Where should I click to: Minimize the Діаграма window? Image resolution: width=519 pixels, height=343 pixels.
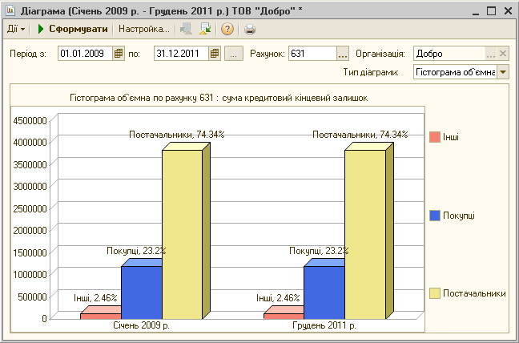476,11
